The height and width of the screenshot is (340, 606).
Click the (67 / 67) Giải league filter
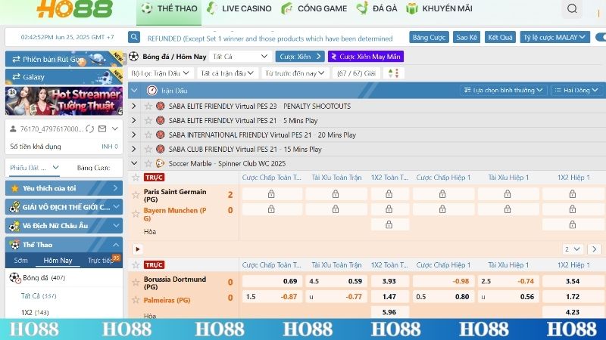click(x=356, y=73)
